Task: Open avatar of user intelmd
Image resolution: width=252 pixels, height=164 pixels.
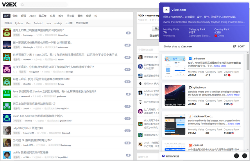Action: pyautogui.click(x=7, y=118)
